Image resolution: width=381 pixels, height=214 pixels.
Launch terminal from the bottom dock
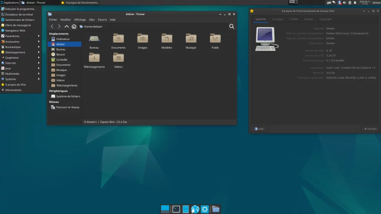(x=176, y=209)
